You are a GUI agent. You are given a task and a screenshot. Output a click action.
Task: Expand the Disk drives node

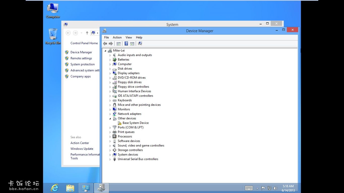pos(110,69)
